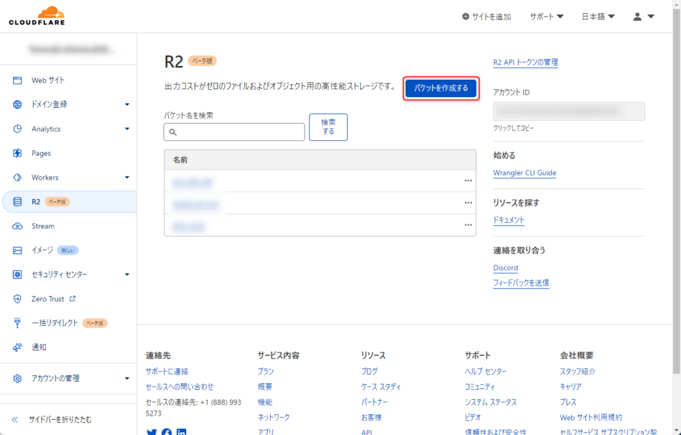
Task: Click the イメージ picture icon
Action: click(17, 250)
